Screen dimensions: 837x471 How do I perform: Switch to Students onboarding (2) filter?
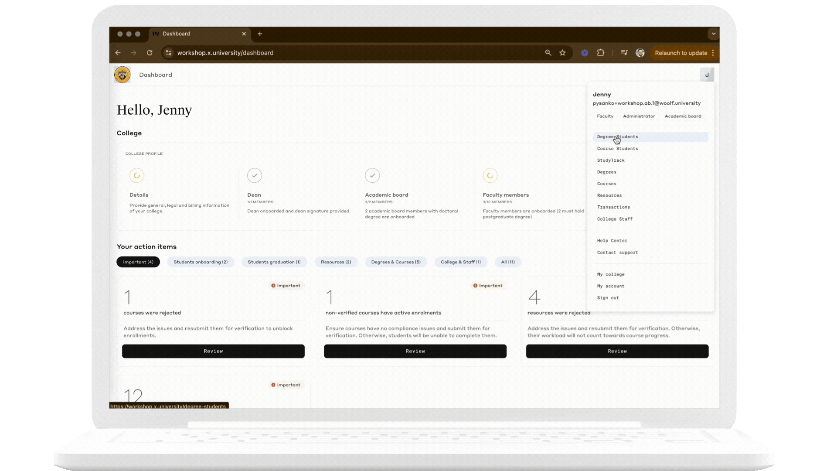pyautogui.click(x=201, y=262)
